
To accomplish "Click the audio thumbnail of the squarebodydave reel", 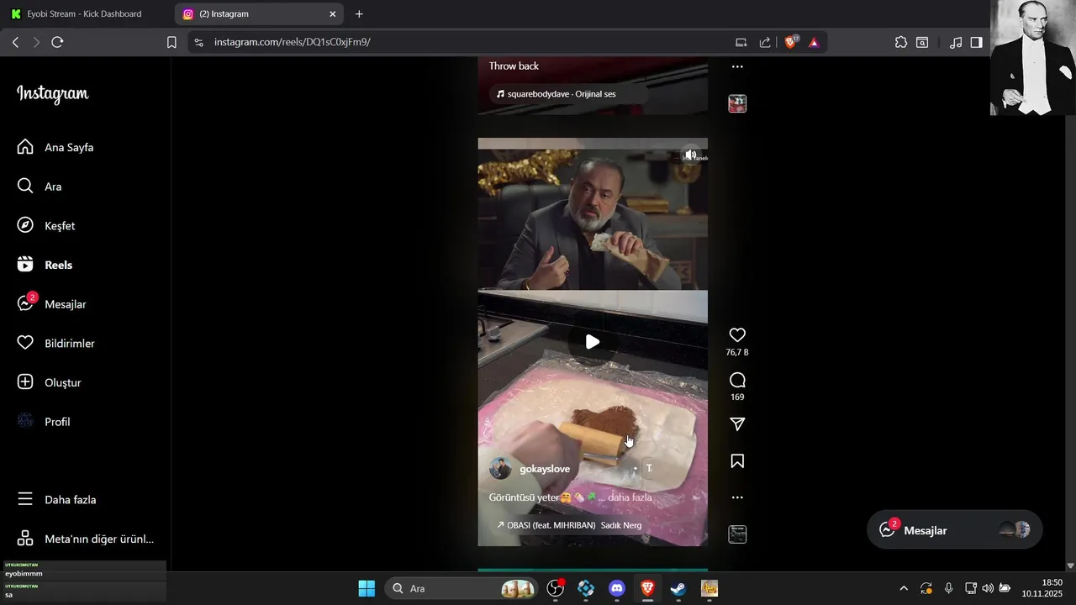I will (737, 103).
